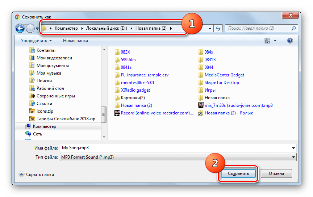Expand the arrow after Новая папка (2) breadcrumb

171,28
